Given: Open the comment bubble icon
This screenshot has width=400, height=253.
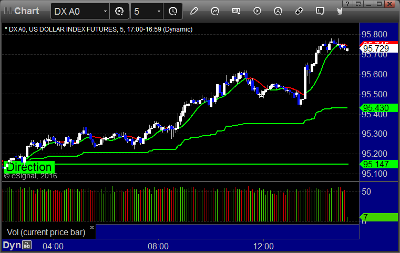Looking at the screenshot, I should 320,11.
